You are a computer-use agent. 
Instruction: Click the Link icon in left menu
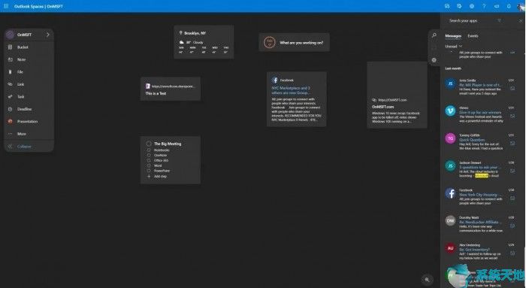(x=10, y=84)
